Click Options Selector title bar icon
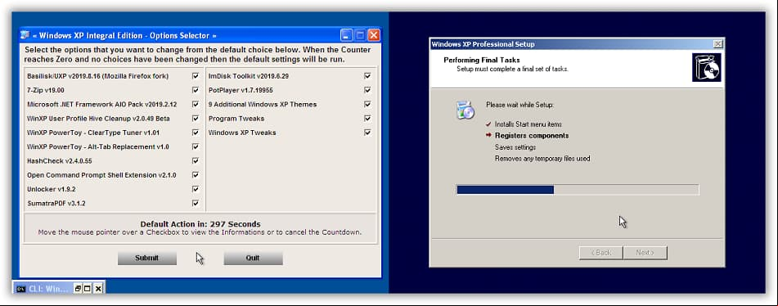The height and width of the screenshot is (306, 778). (x=25, y=35)
